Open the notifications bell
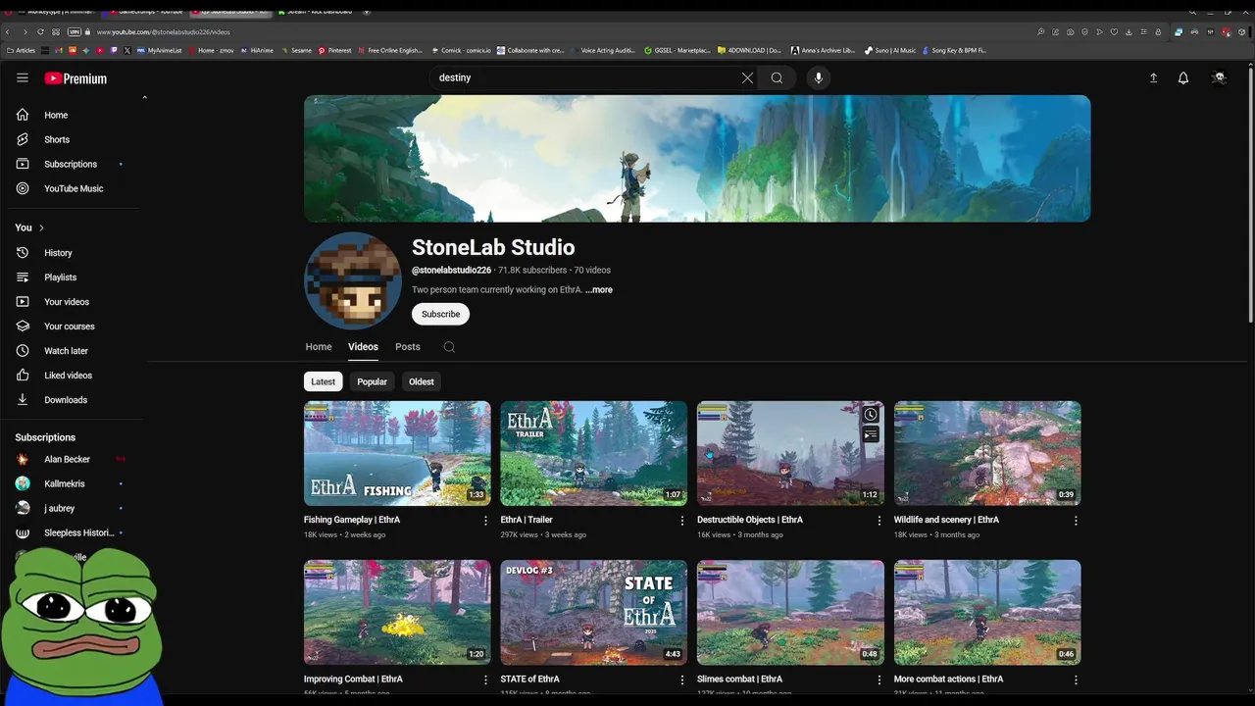1255x706 pixels. pos(1183,78)
